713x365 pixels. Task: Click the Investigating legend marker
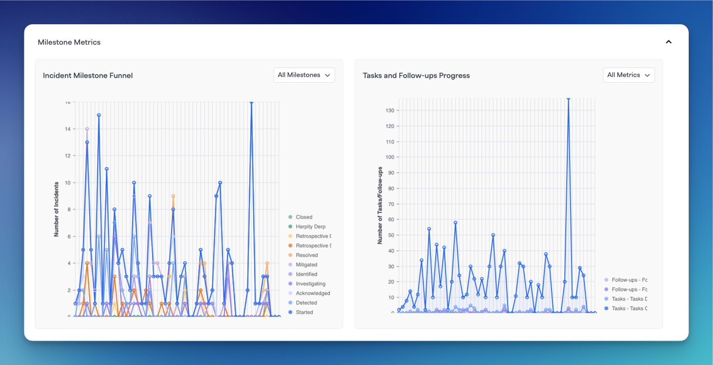click(x=290, y=284)
